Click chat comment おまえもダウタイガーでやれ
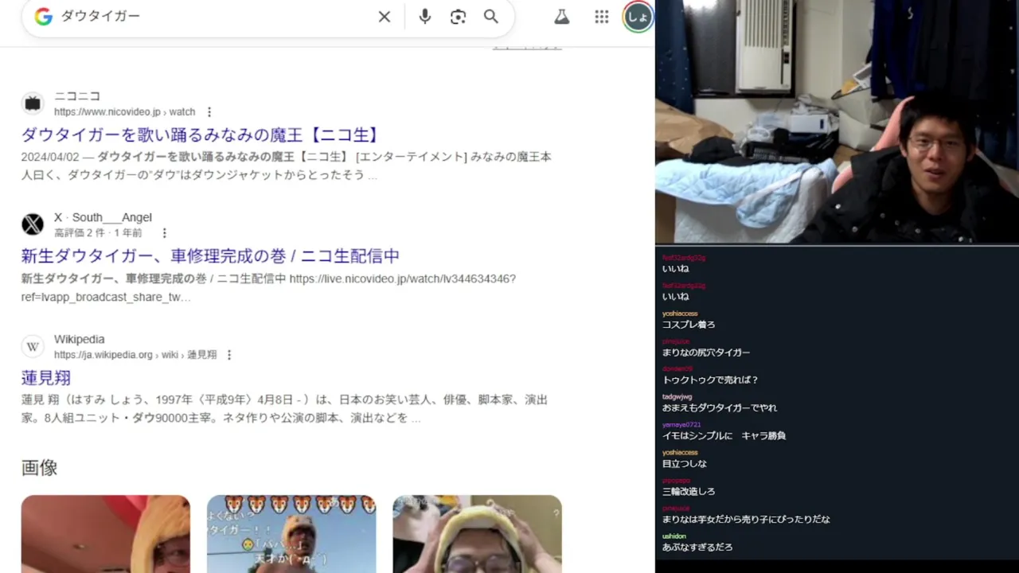The height and width of the screenshot is (573, 1019). [720, 408]
